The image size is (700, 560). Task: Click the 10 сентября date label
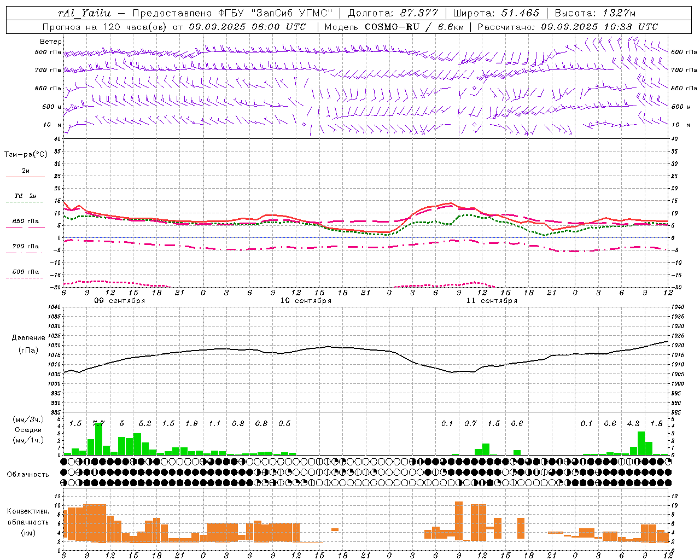(306, 301)
